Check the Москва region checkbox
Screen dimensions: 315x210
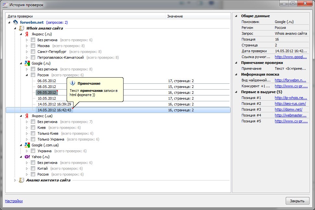click(33, 46)
